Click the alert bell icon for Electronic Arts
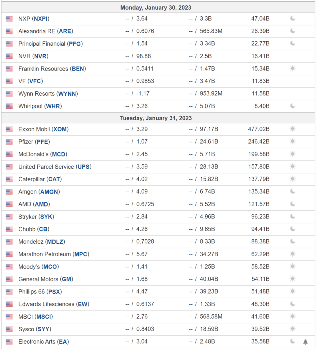 (x=305, y=342)
